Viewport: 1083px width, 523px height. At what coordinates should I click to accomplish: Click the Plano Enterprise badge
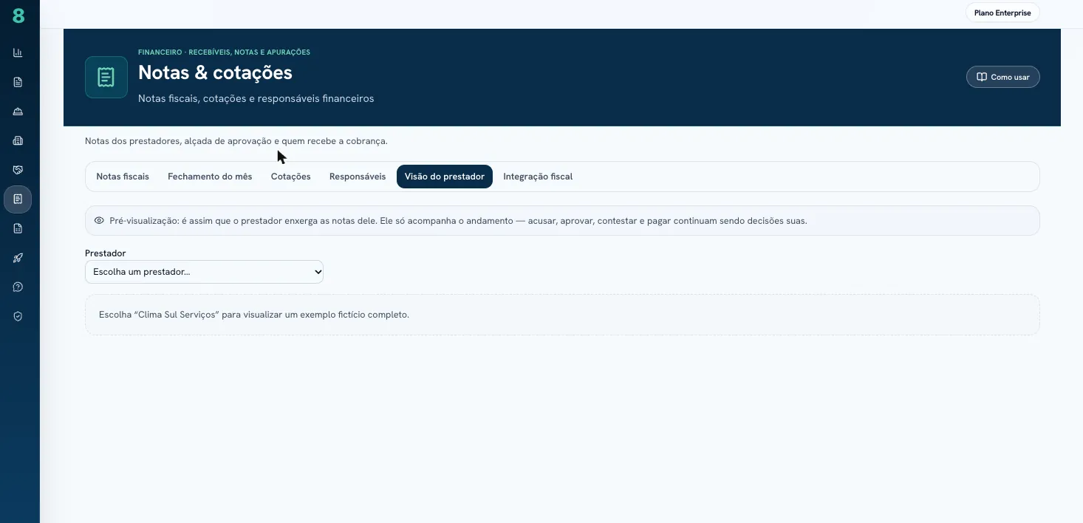[1002, 13]
